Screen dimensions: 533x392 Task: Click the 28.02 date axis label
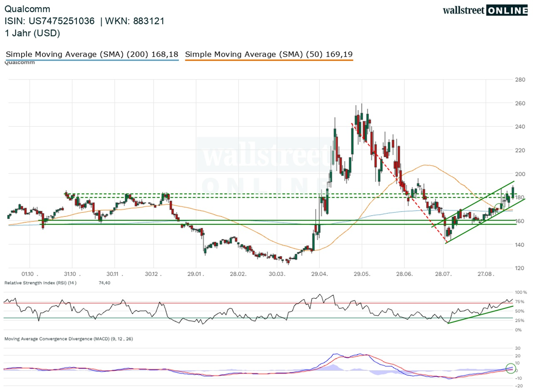coord(237,274)
